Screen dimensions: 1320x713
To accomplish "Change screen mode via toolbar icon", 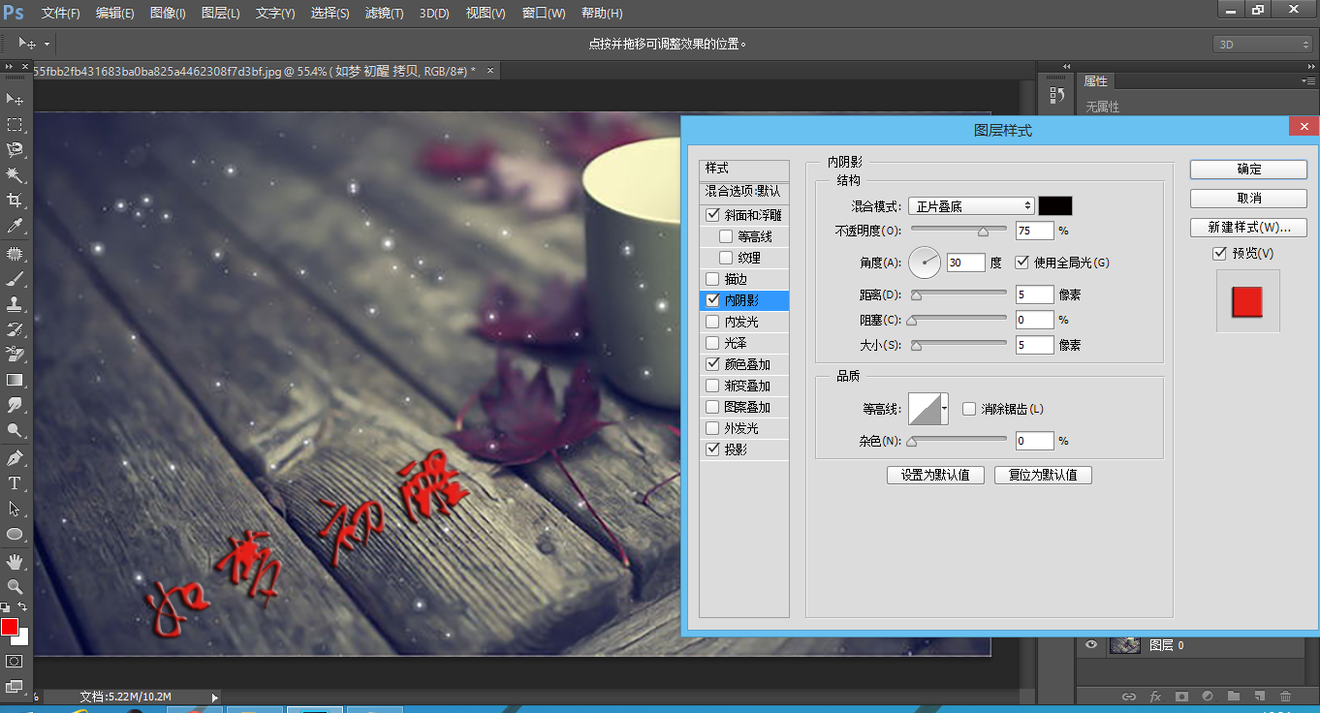I will [x=15, y=686].
